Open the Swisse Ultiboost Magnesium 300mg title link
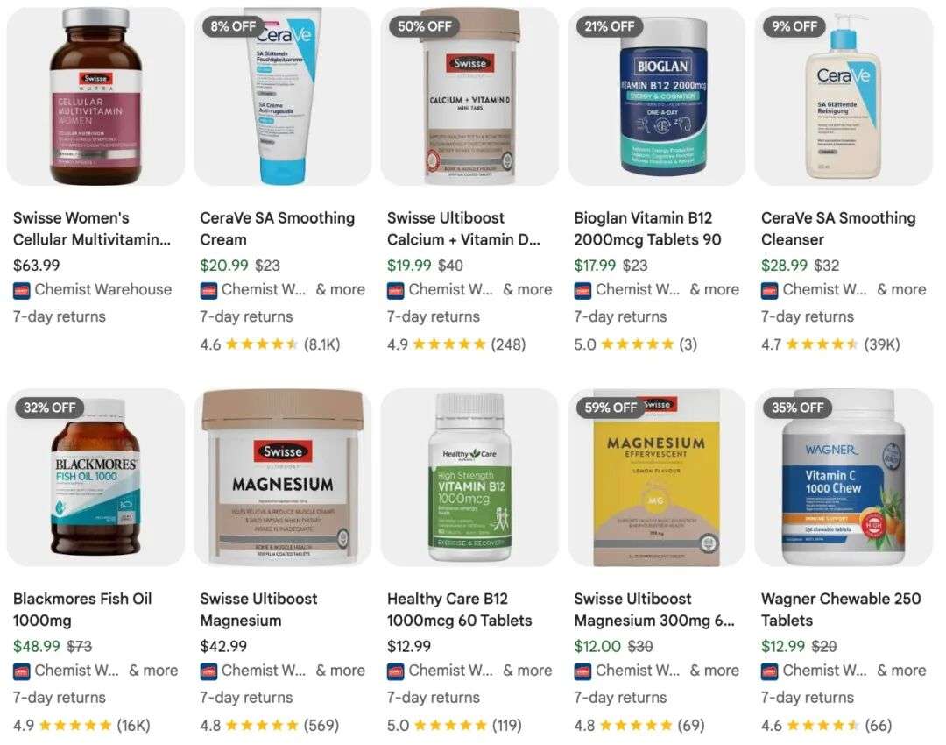This screenshot has height=745, width=946. [654, 610]
